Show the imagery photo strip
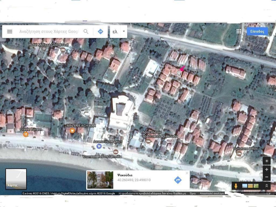 click(250, 186)
